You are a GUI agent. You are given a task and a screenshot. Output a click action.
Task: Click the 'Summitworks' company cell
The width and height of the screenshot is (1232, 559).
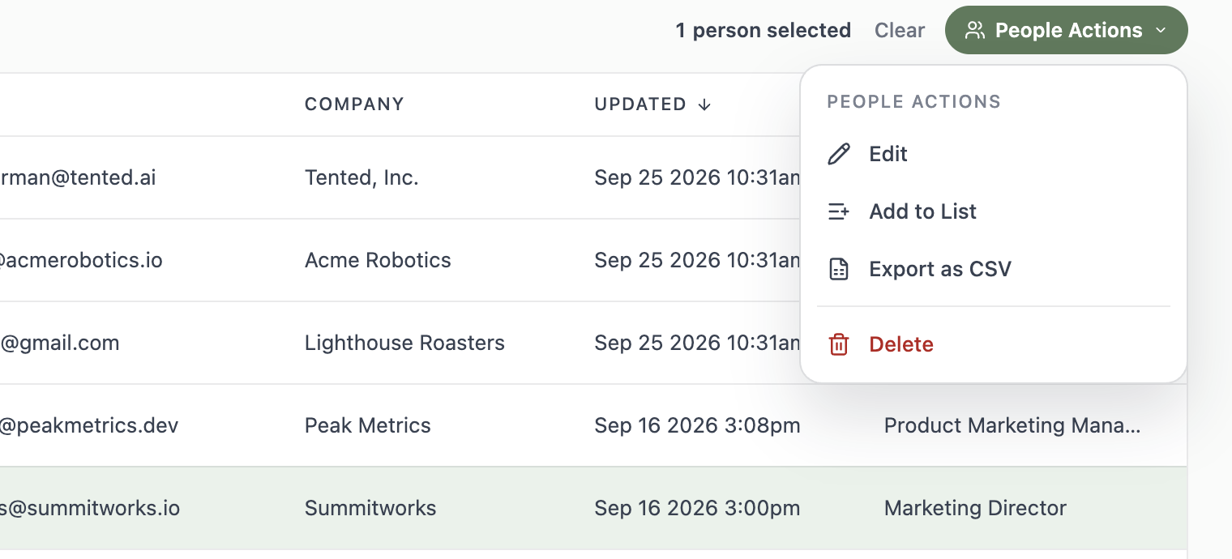pos(370,508)
